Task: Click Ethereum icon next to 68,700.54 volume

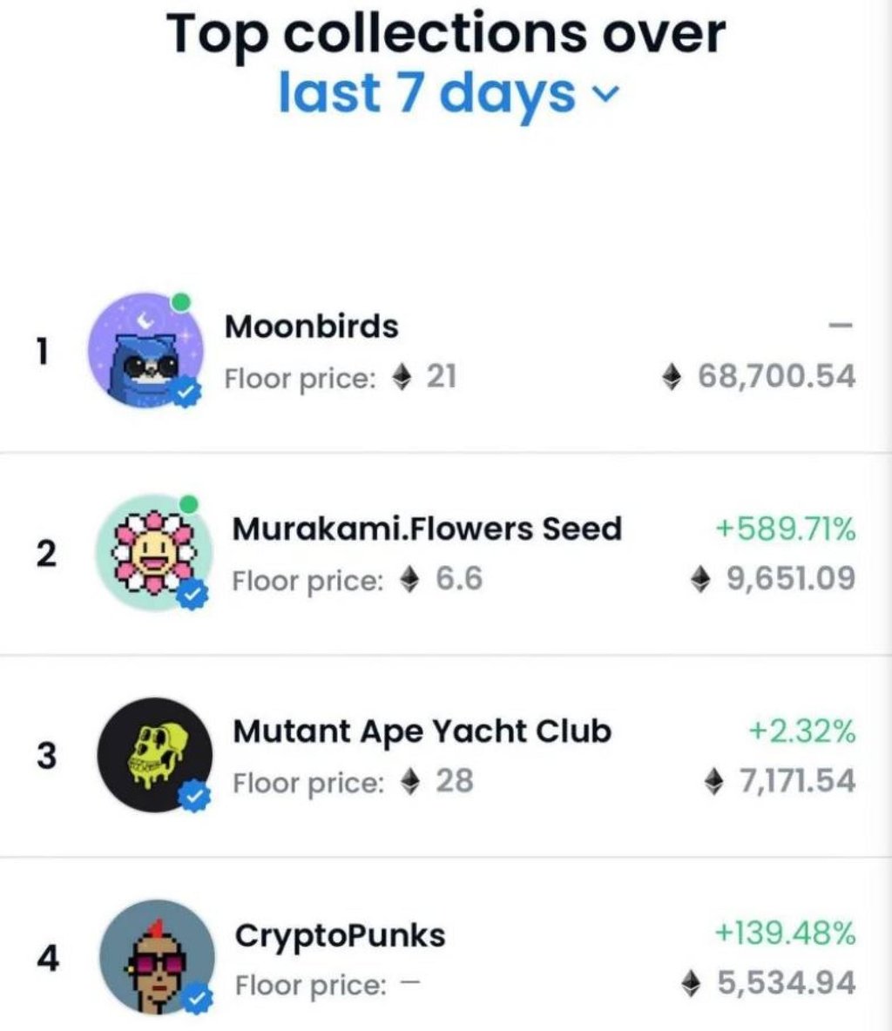Action: [x=672, y=377]
